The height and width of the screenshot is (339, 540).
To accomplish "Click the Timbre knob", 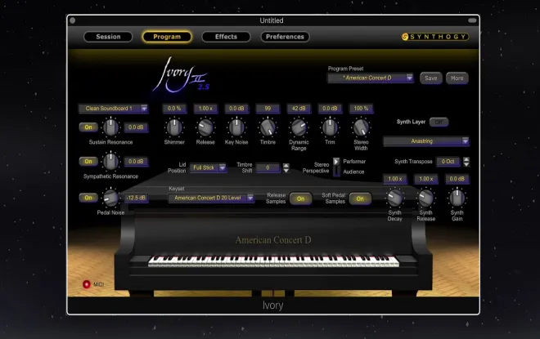I will pos(268,127).
